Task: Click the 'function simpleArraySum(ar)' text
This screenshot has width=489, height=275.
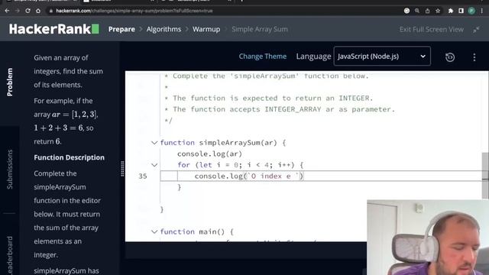Action: pos(223,143)
